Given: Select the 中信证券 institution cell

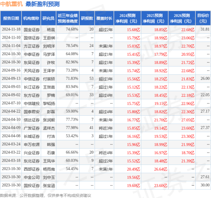Looking at the screenshot, I should [32, 79].
